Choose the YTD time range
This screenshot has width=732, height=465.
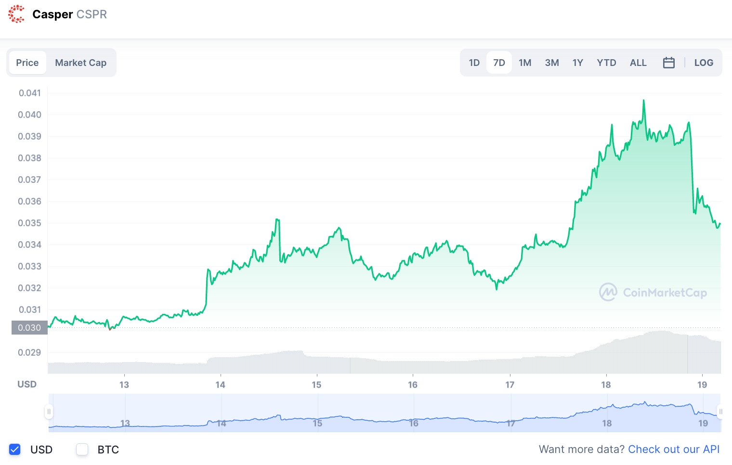[x=606, y=63]
